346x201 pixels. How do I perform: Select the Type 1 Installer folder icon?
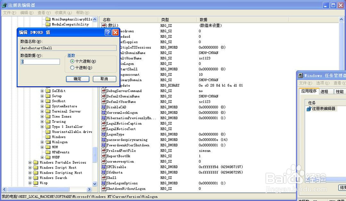[x=48, y=127]
